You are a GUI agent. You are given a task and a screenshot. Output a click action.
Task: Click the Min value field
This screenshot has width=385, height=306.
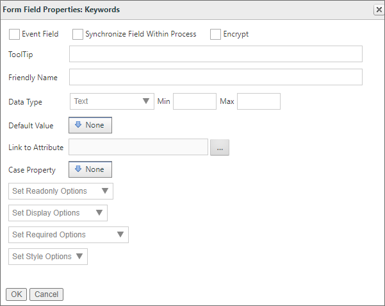click(195, 101)
